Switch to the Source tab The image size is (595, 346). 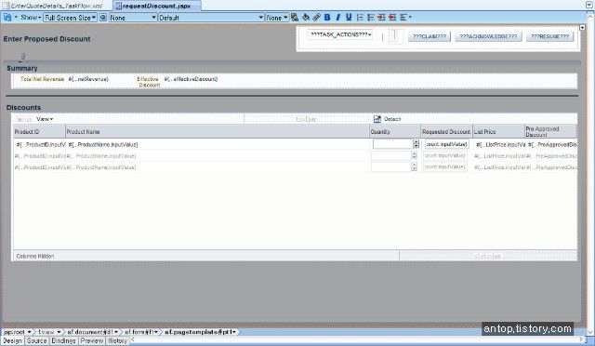(36, 340)
